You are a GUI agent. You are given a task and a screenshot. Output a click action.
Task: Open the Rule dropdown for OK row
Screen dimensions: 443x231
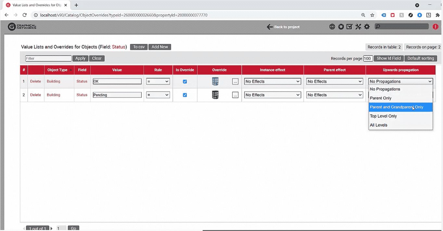click(158, 81)
